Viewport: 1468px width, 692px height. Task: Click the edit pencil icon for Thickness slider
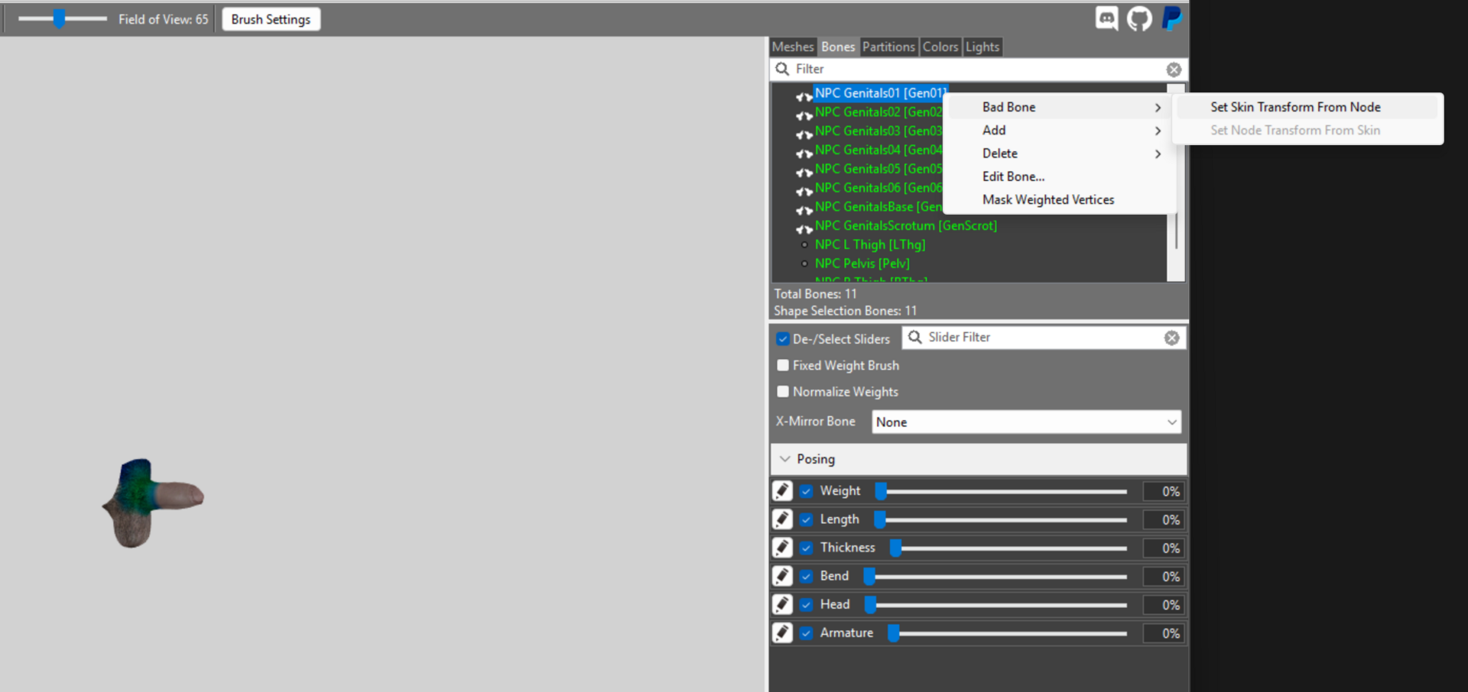782,548
